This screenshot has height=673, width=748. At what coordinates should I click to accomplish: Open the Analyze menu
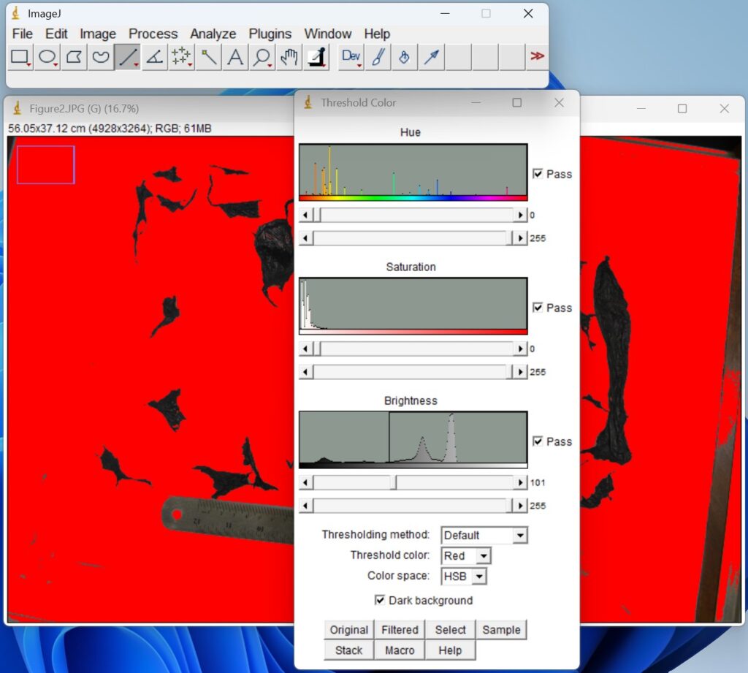(213, 34)
